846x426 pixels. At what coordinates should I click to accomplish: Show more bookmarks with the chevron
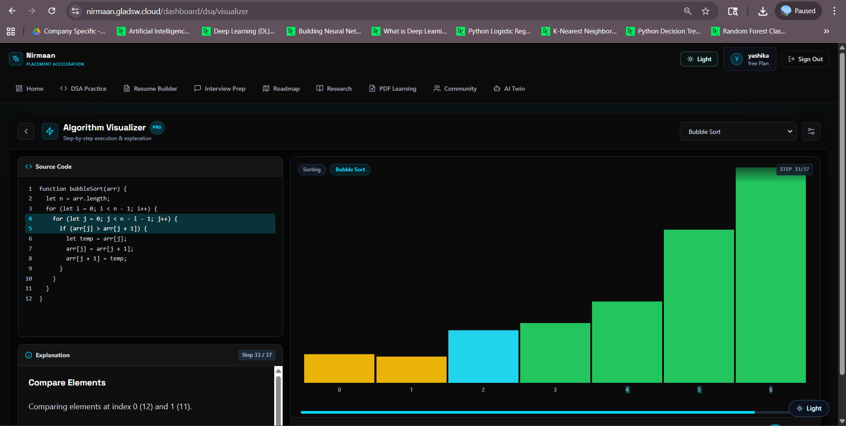coord(826,31)
